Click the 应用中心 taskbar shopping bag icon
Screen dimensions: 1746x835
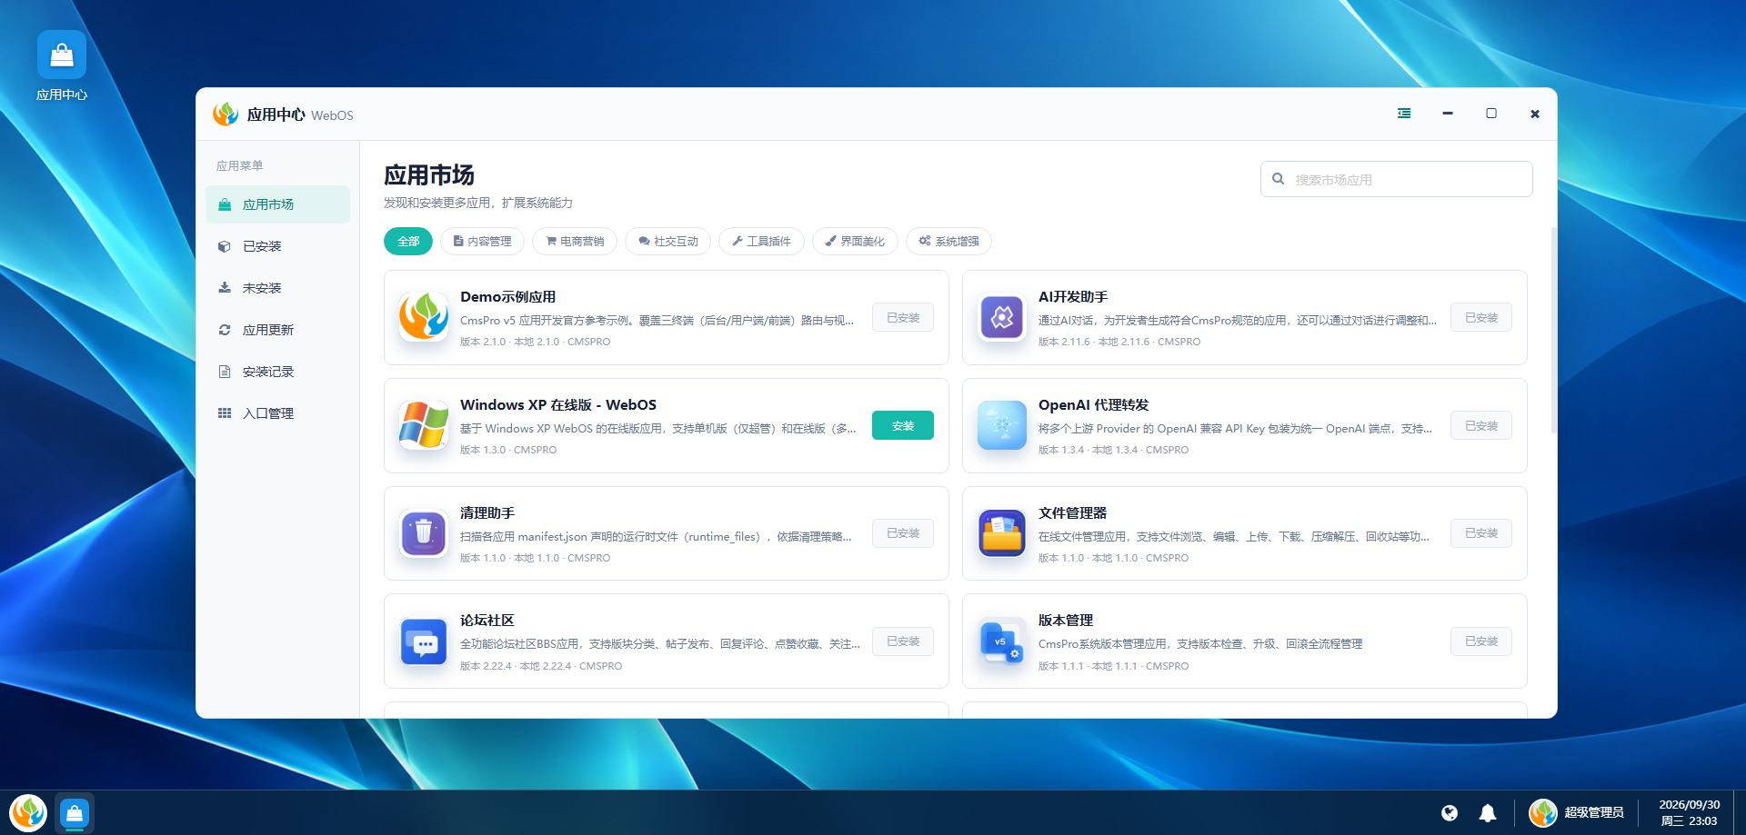click(x=75, y=812)
